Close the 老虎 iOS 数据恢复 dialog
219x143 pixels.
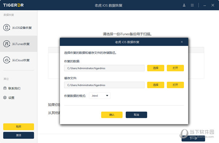coord(182,42)
